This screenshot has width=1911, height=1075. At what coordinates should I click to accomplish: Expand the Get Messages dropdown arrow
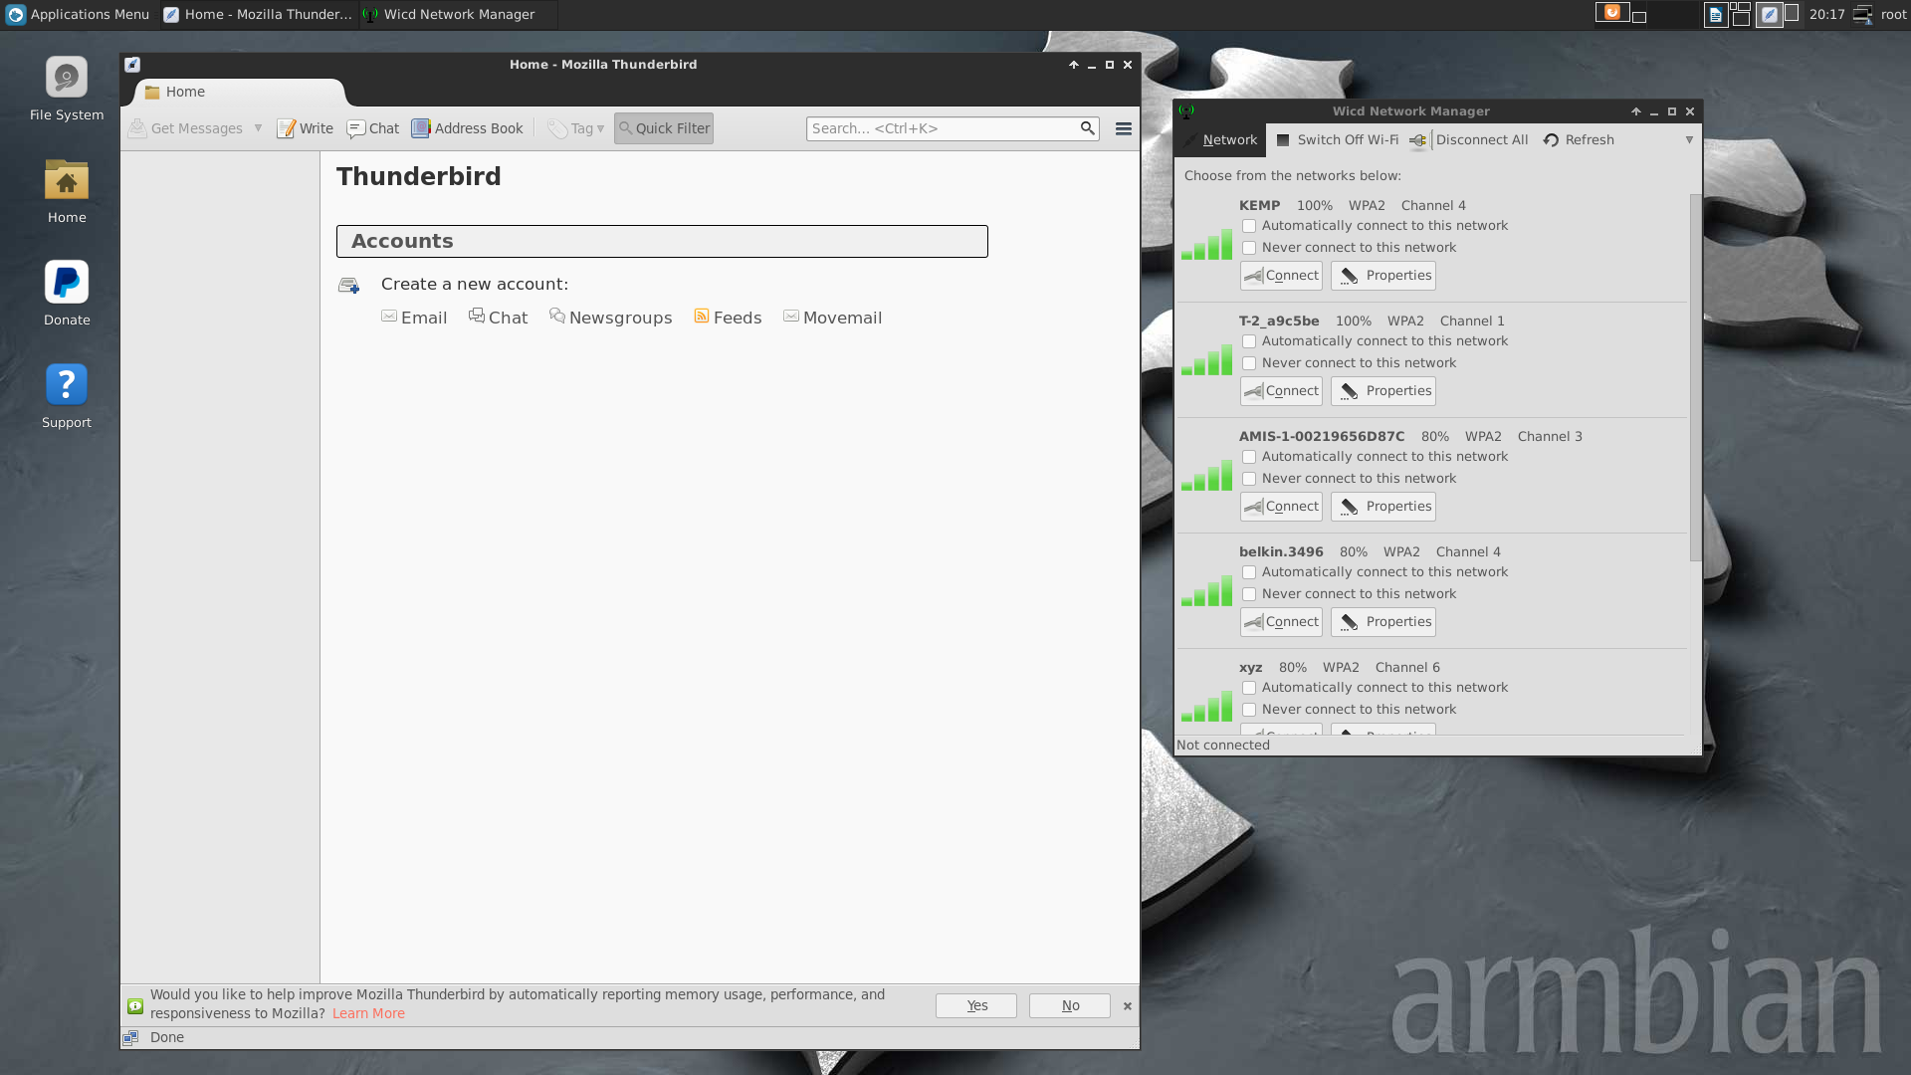(258, 128)
